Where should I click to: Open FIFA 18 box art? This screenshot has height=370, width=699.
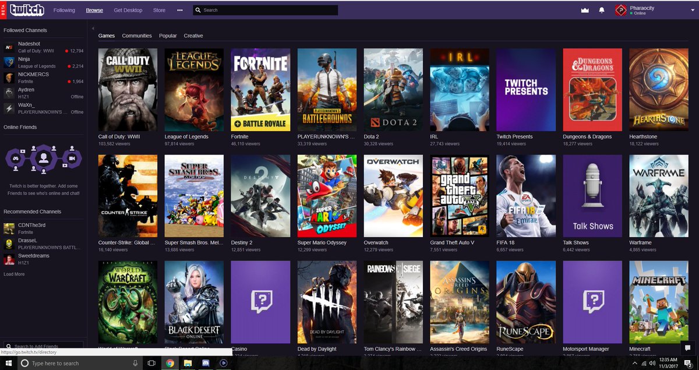pos(526,196)
